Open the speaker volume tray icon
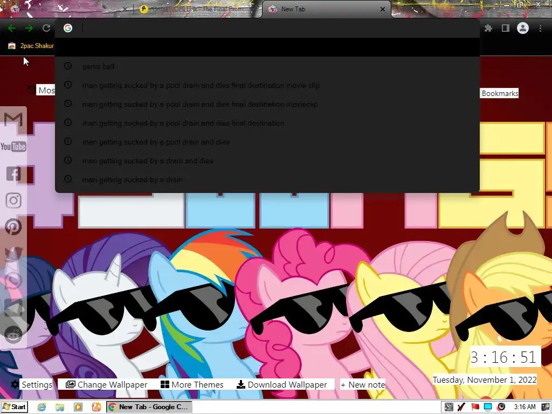552x414 pixels. (501, 407)
